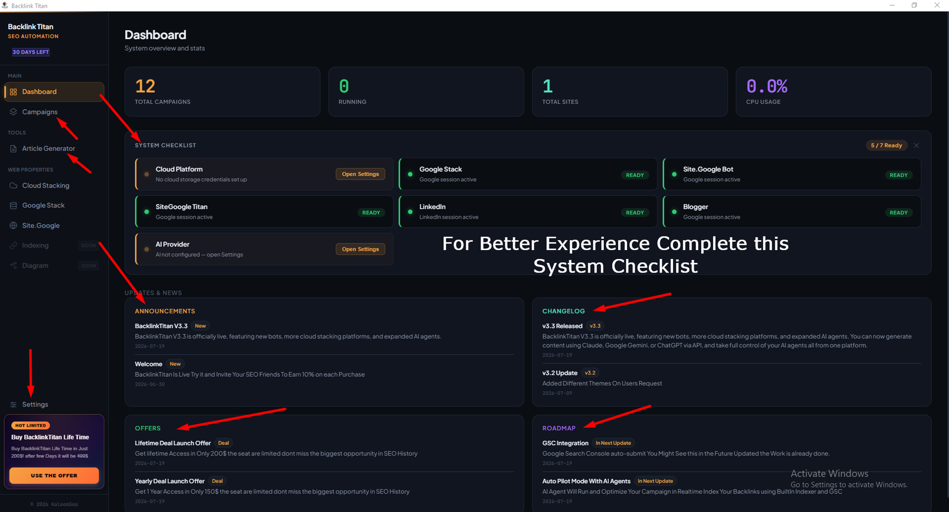Maximize or restore the window
Image resolution: width=949 pixels, height=512 pixels.
[x=915, y=5]
